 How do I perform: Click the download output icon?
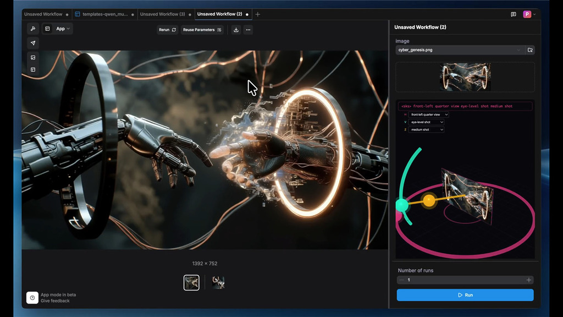coord(236,30)
